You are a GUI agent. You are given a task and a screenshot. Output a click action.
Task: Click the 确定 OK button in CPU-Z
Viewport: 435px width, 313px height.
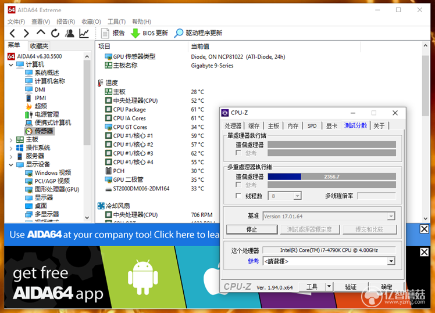coord(387,287)
